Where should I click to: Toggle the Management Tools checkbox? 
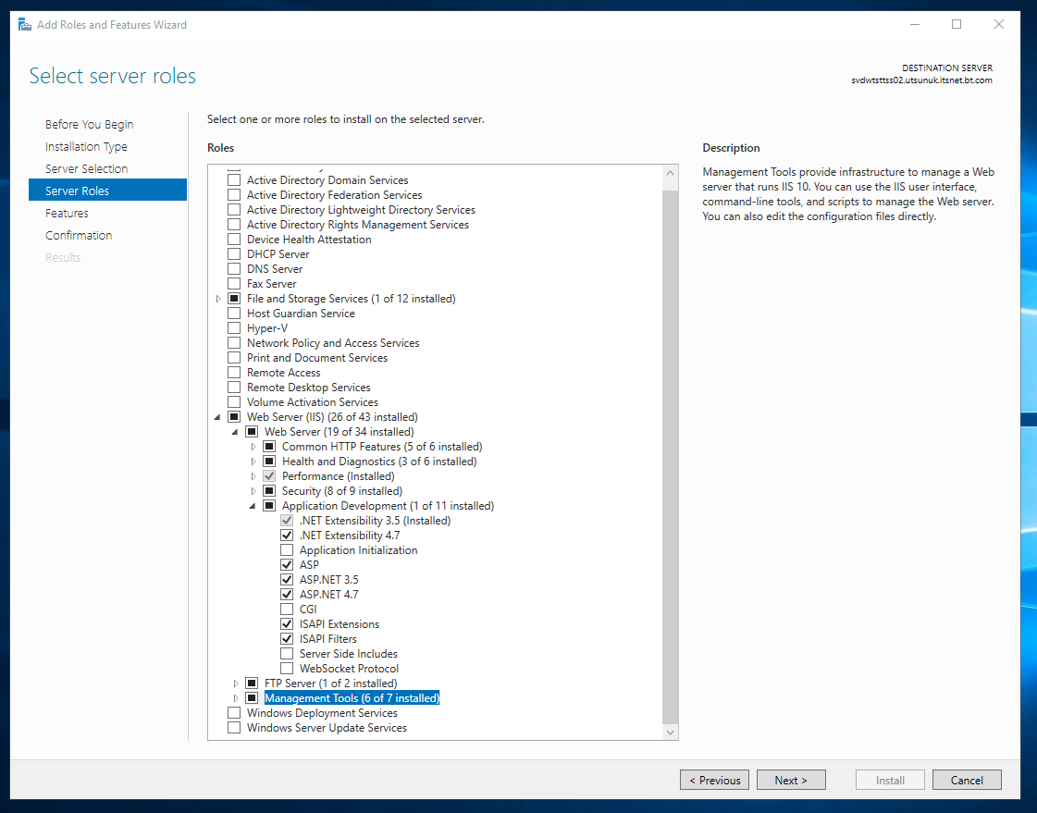point(252,698)
